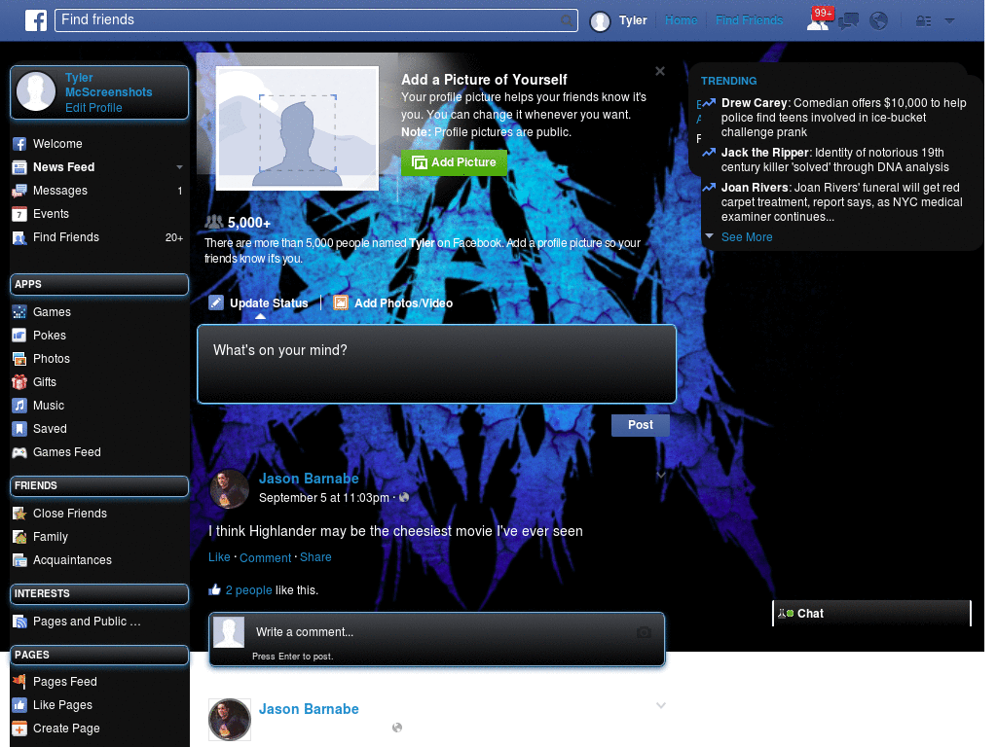Click the Games app icon

click(19, 312)
